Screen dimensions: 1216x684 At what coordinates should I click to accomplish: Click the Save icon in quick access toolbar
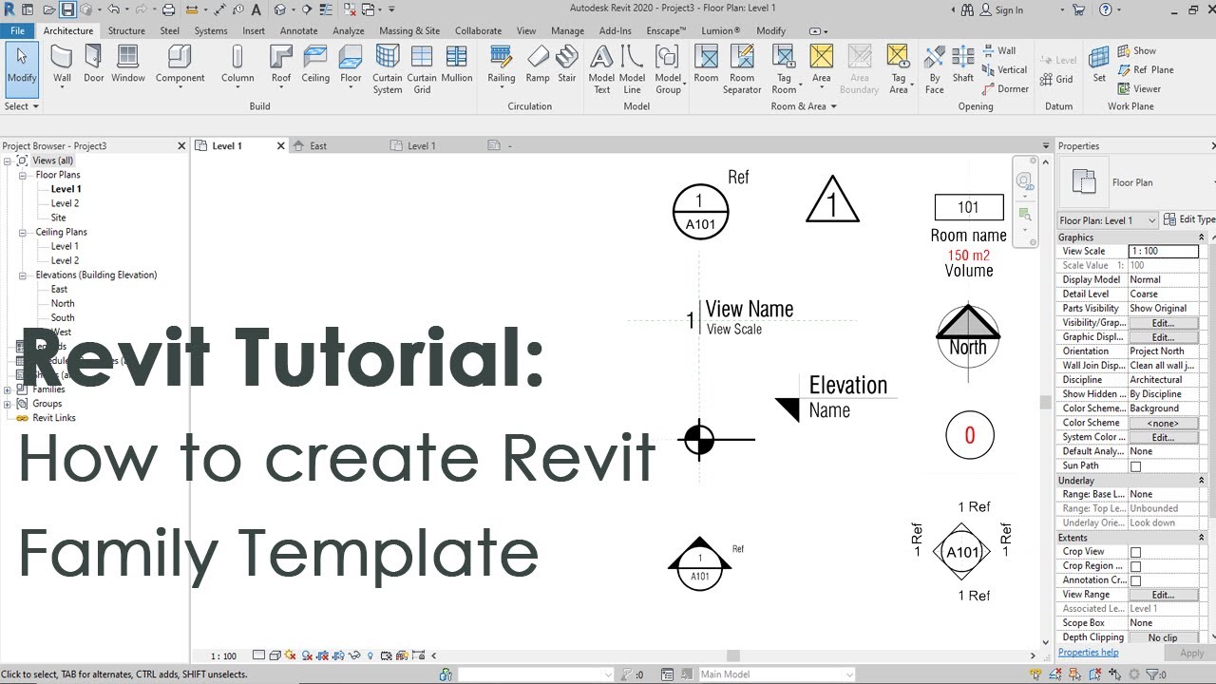pos(67,9)
